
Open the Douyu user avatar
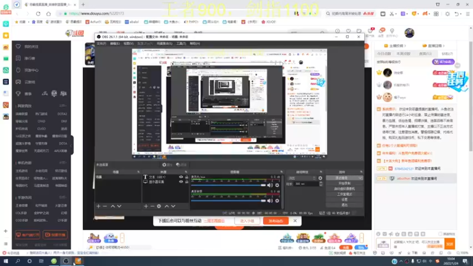point(409,33)
